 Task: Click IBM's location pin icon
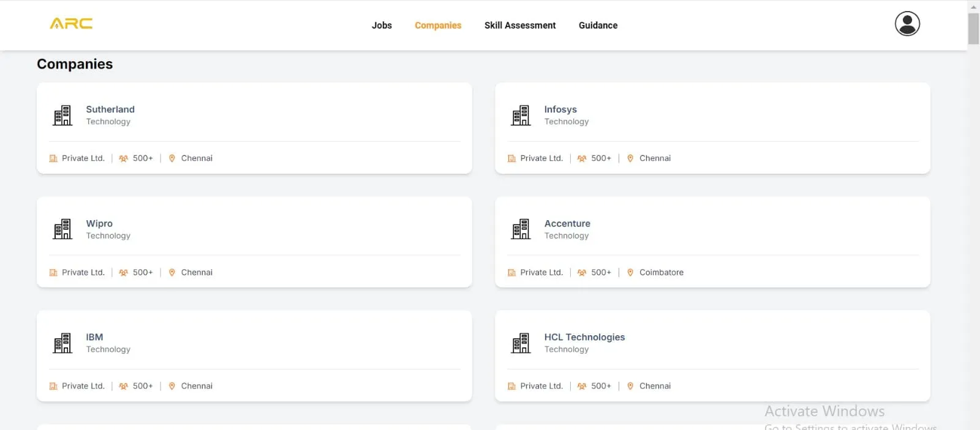click(x=172, y=387)
